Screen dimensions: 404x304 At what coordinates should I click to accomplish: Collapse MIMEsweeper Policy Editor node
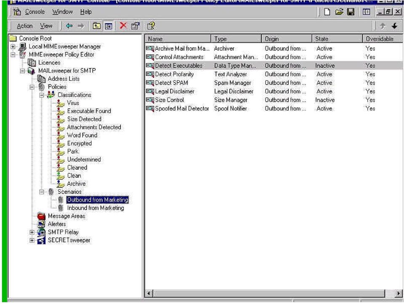click(13, 55)
